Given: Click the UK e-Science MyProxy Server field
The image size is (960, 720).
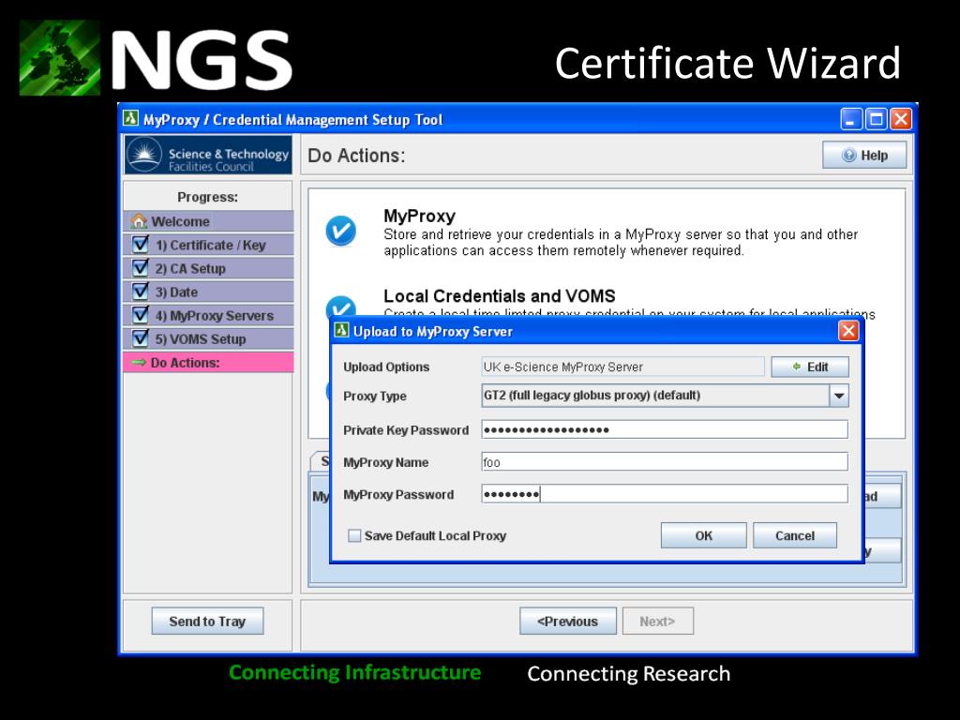Looking at the screenshot, I should click(x=622, y=367).
